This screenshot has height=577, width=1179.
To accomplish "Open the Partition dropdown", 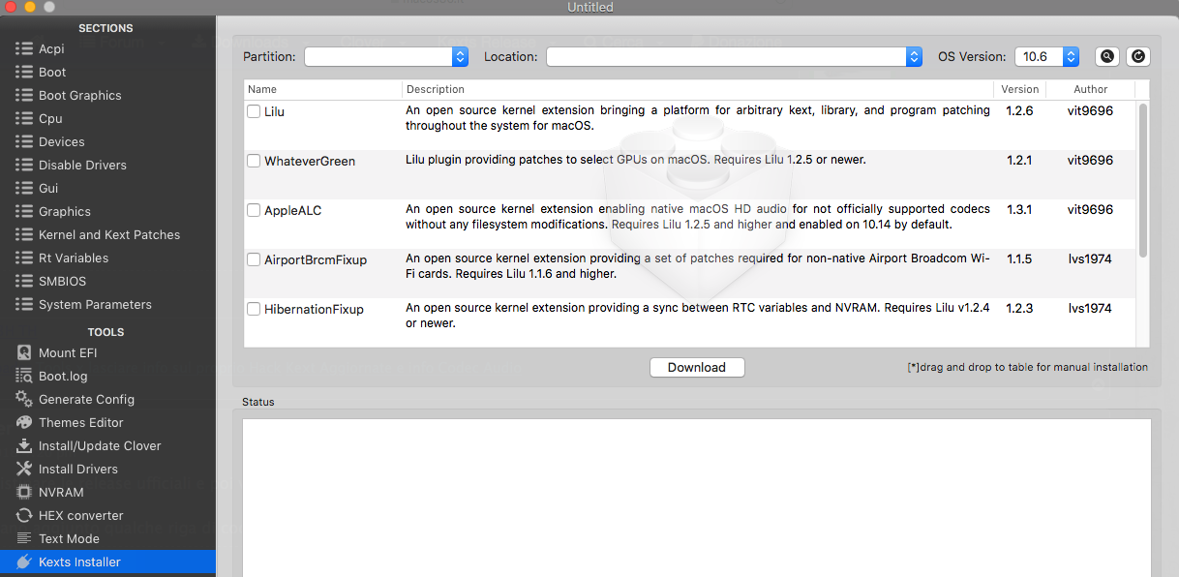I will tap(386, 56).
